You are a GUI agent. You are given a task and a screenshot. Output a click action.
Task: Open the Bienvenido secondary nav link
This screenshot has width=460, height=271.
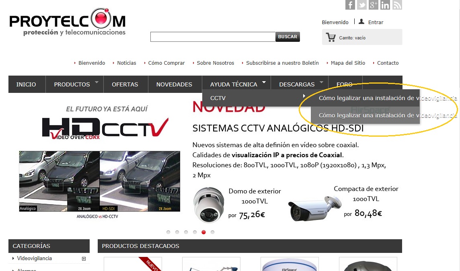point(92,63)
